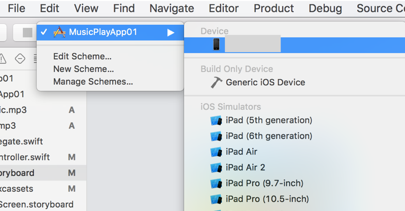This screenshot has width=405, height=211.
Task: Open the Debug menu in menu bar
Action: [x=325, y=8]
